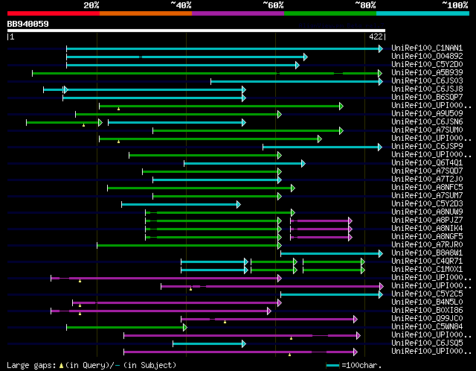476x371 pixels.
Task: Click the red ~20% legend color segment
Action: 54,13
